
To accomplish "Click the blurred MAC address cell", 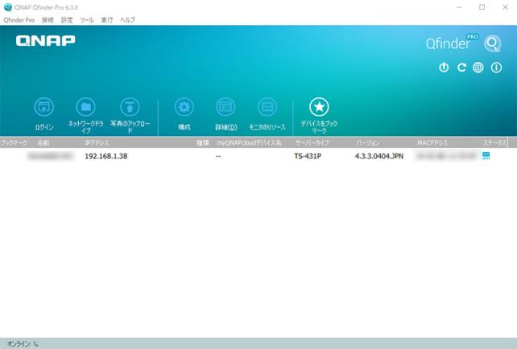I will (445, 156).
